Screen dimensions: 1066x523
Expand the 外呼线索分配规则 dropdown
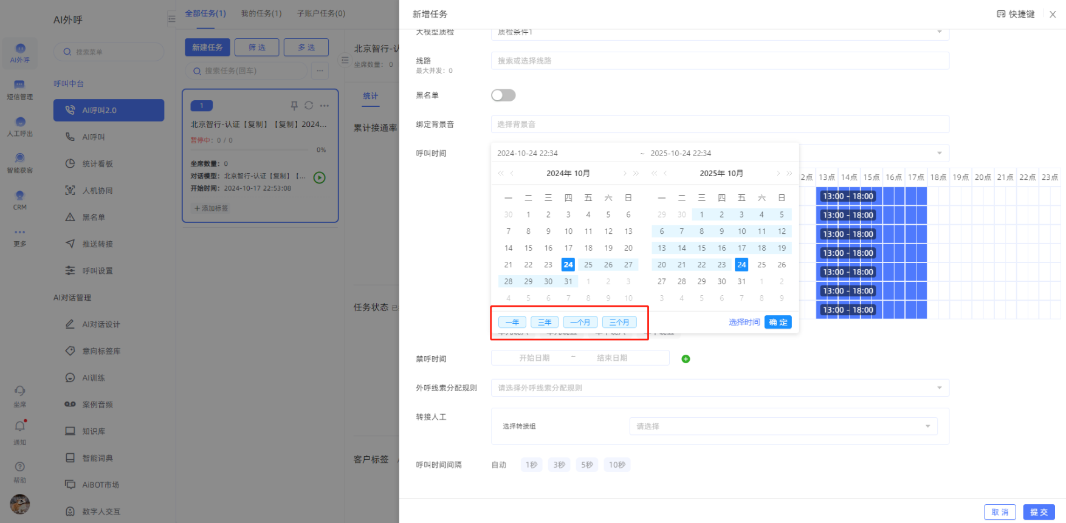point(720,388)
